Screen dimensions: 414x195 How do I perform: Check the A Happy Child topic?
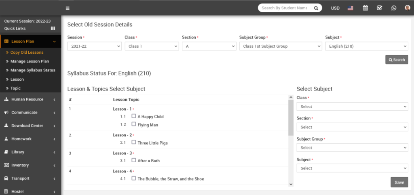(134, 116)
